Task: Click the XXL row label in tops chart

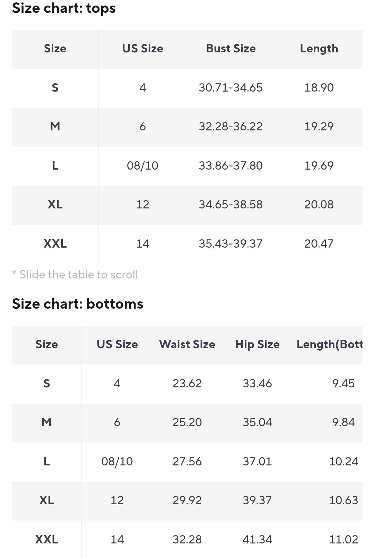Action: click(55, 244)
